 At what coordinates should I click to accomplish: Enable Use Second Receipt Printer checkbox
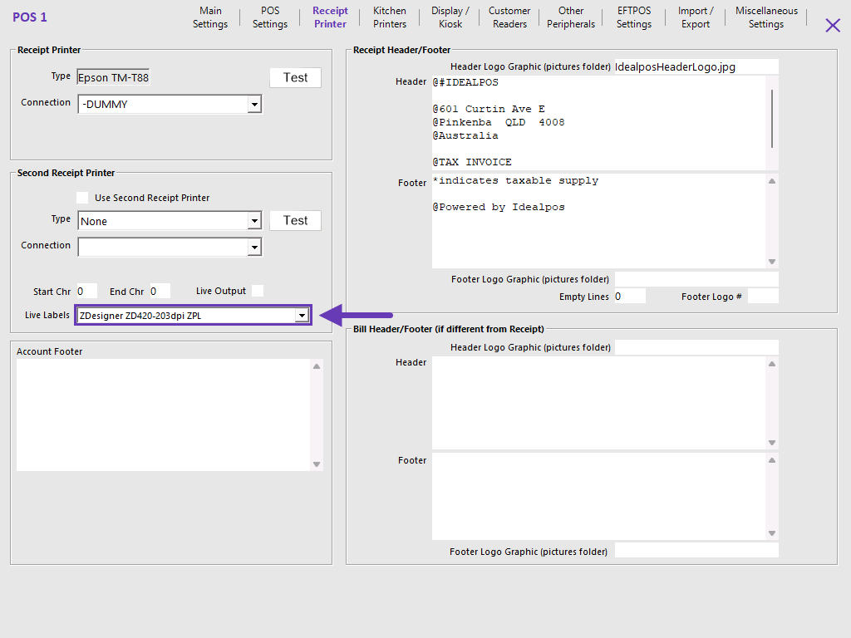(x=82, y=198)
